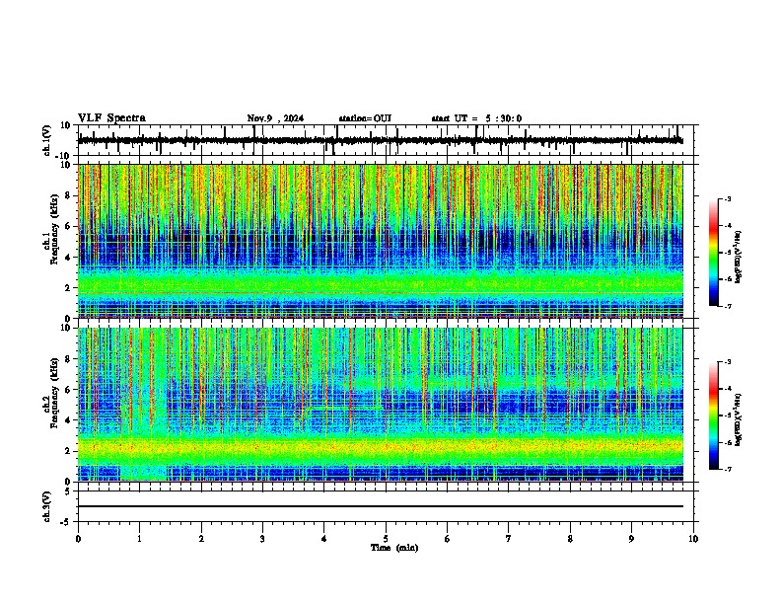The height and width of the screenshot is (604, 781).
Task: Click the "station=OUI" header text
Action: (x=365, y=118)
